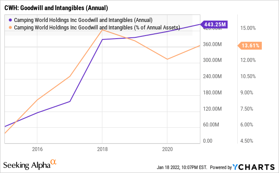
Task: Click the 2018 x-axis label
Action: click(102, 149)
